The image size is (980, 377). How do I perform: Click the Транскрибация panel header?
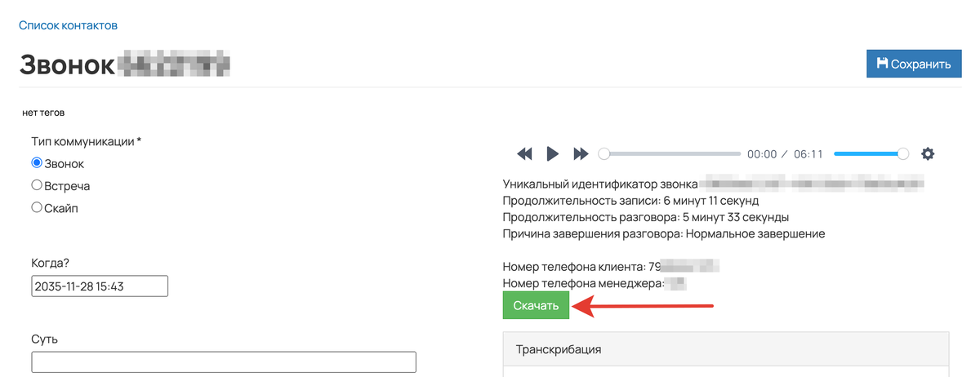tap(726, 349)
